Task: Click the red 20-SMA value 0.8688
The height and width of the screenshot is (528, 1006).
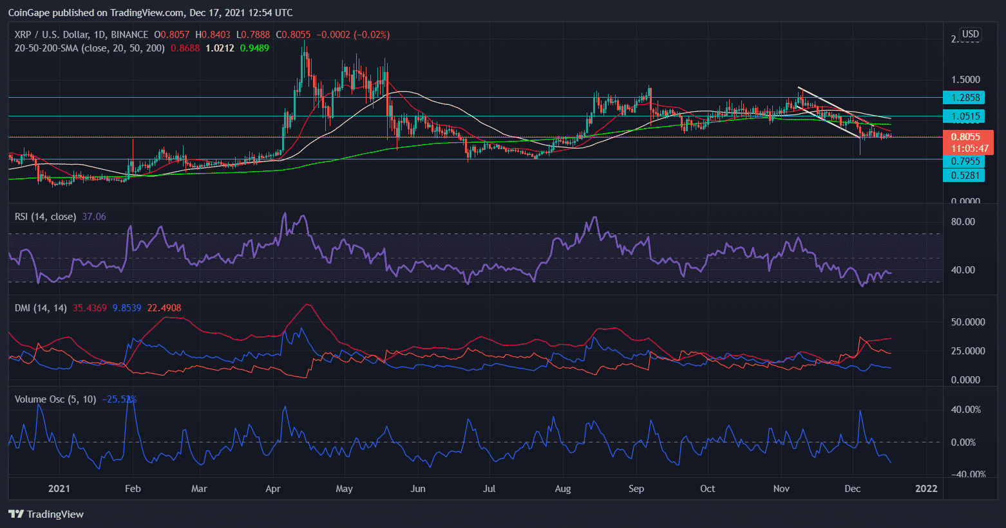Action: point(185,48)
